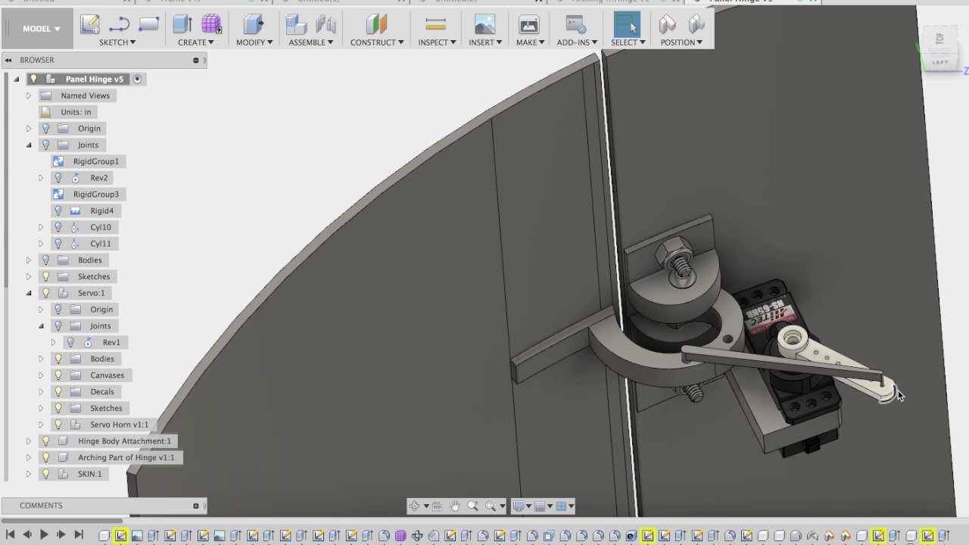The height and width of the screenshot is (545, 969).
Task: Toggle visibility of top-level Origin folder
Action: (45, 129)
